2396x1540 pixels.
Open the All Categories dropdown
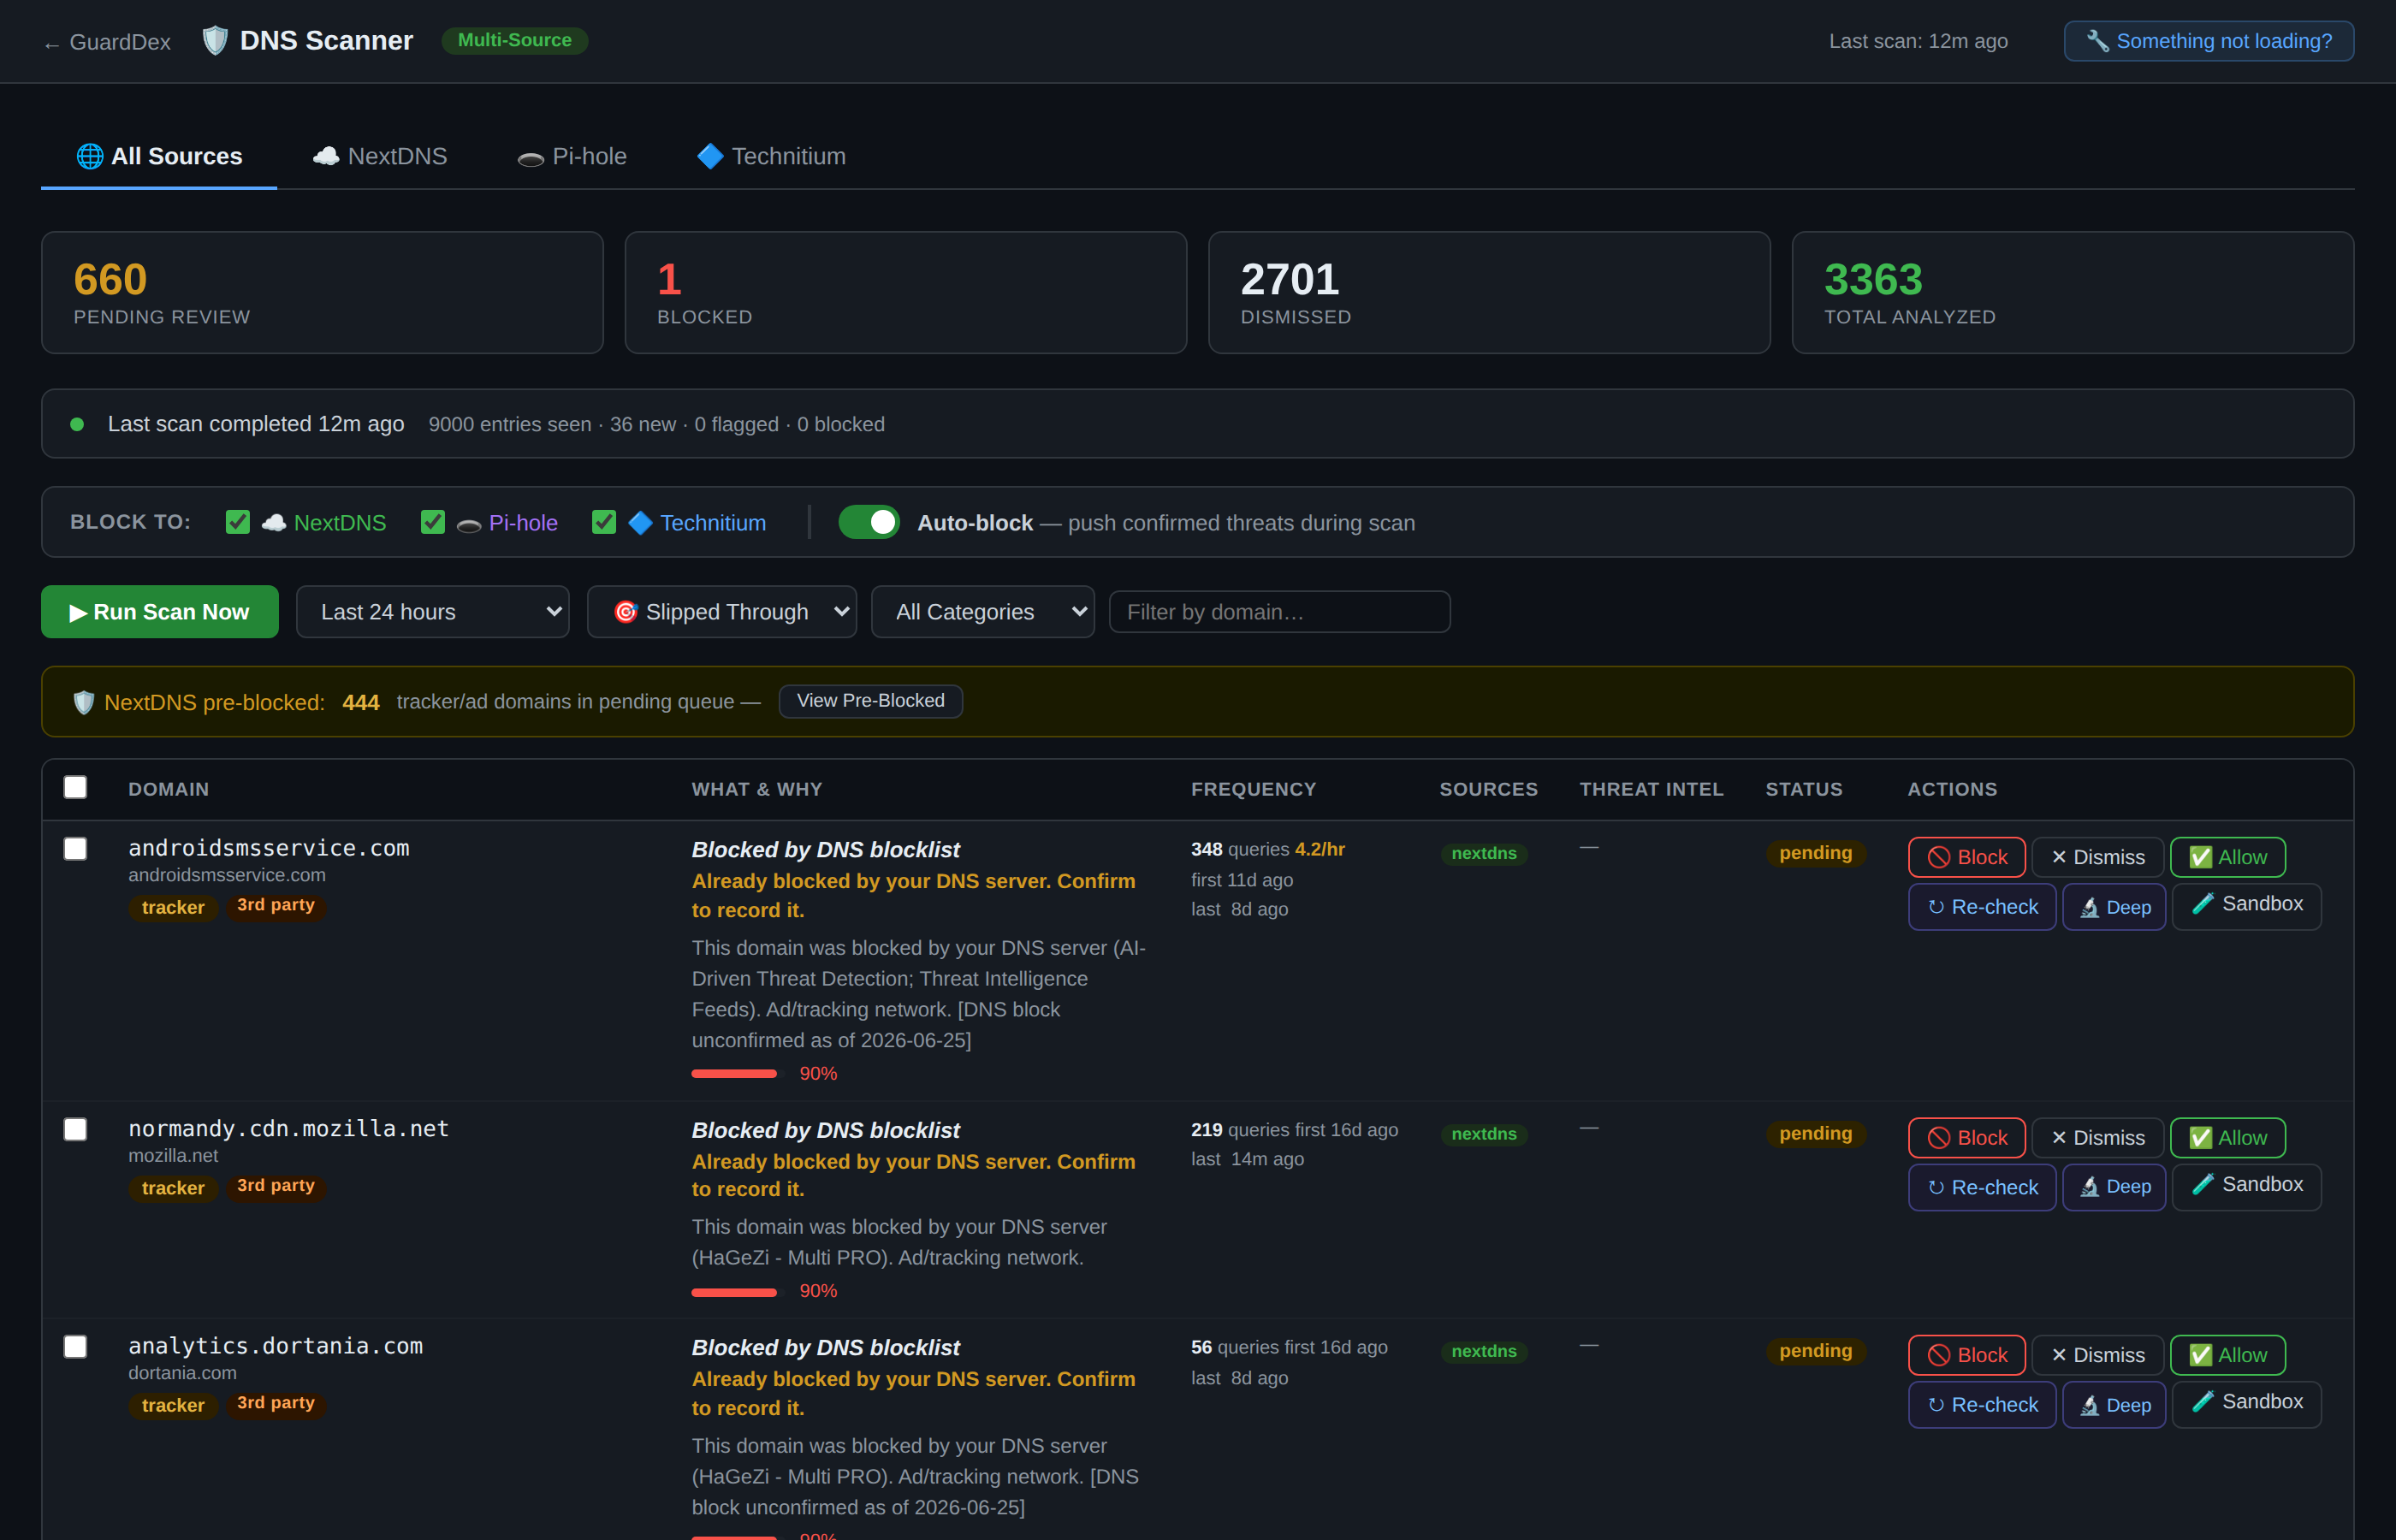982,612
